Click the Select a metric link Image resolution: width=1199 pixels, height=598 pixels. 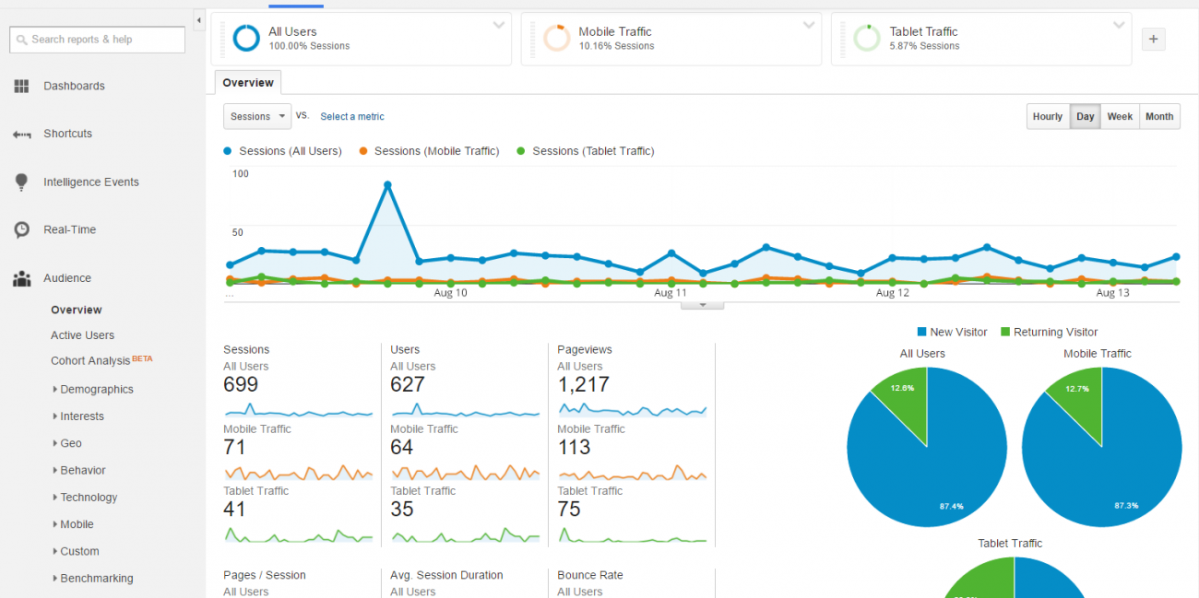pyautogui.click(x=352, y=117)
